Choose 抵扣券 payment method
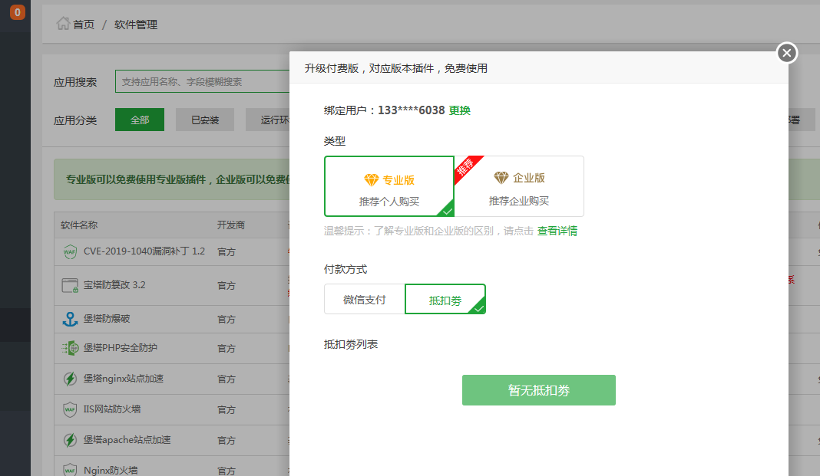Screen dimensions: 820x476 [445, 299]
